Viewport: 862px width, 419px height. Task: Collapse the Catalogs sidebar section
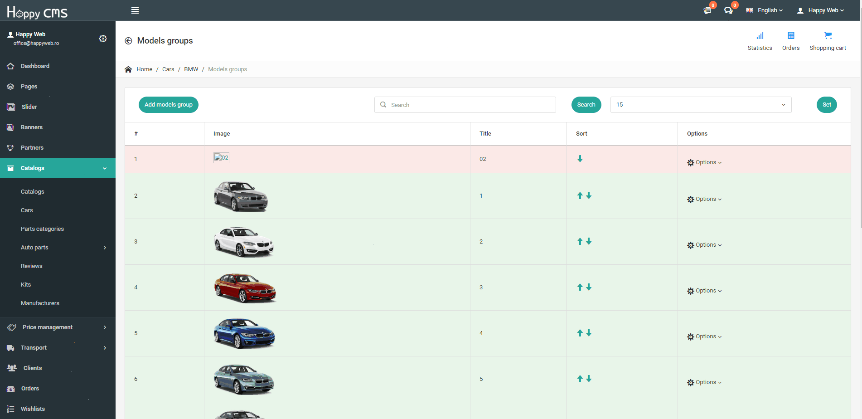tap(58, 168)
